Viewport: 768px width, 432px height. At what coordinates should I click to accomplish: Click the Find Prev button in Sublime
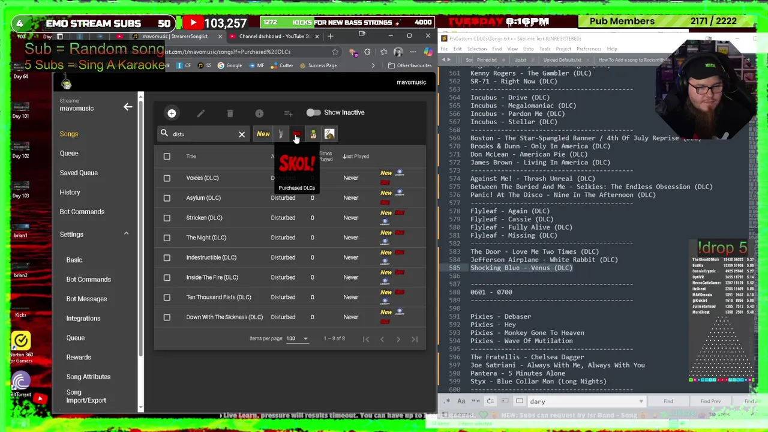[x=710, y=401]
